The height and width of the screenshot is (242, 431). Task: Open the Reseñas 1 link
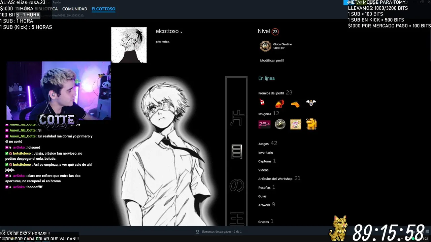tap(267, 187)
